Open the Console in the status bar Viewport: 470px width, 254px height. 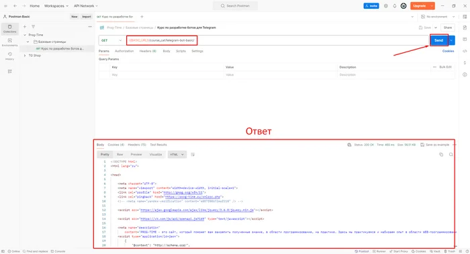point(58,251)
